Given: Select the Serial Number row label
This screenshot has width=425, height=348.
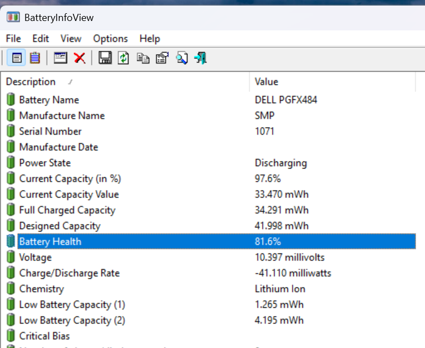Looking at the screenshot, I should coord(50,131).
